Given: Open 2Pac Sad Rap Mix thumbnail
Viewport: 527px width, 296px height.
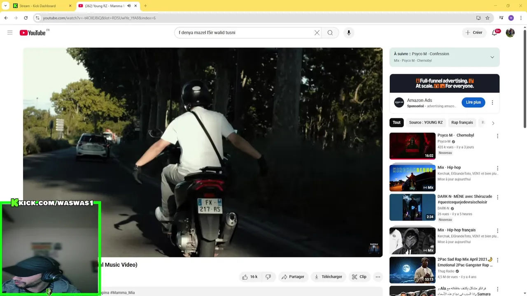Looking at the screenshot, I should coord(412,270).
